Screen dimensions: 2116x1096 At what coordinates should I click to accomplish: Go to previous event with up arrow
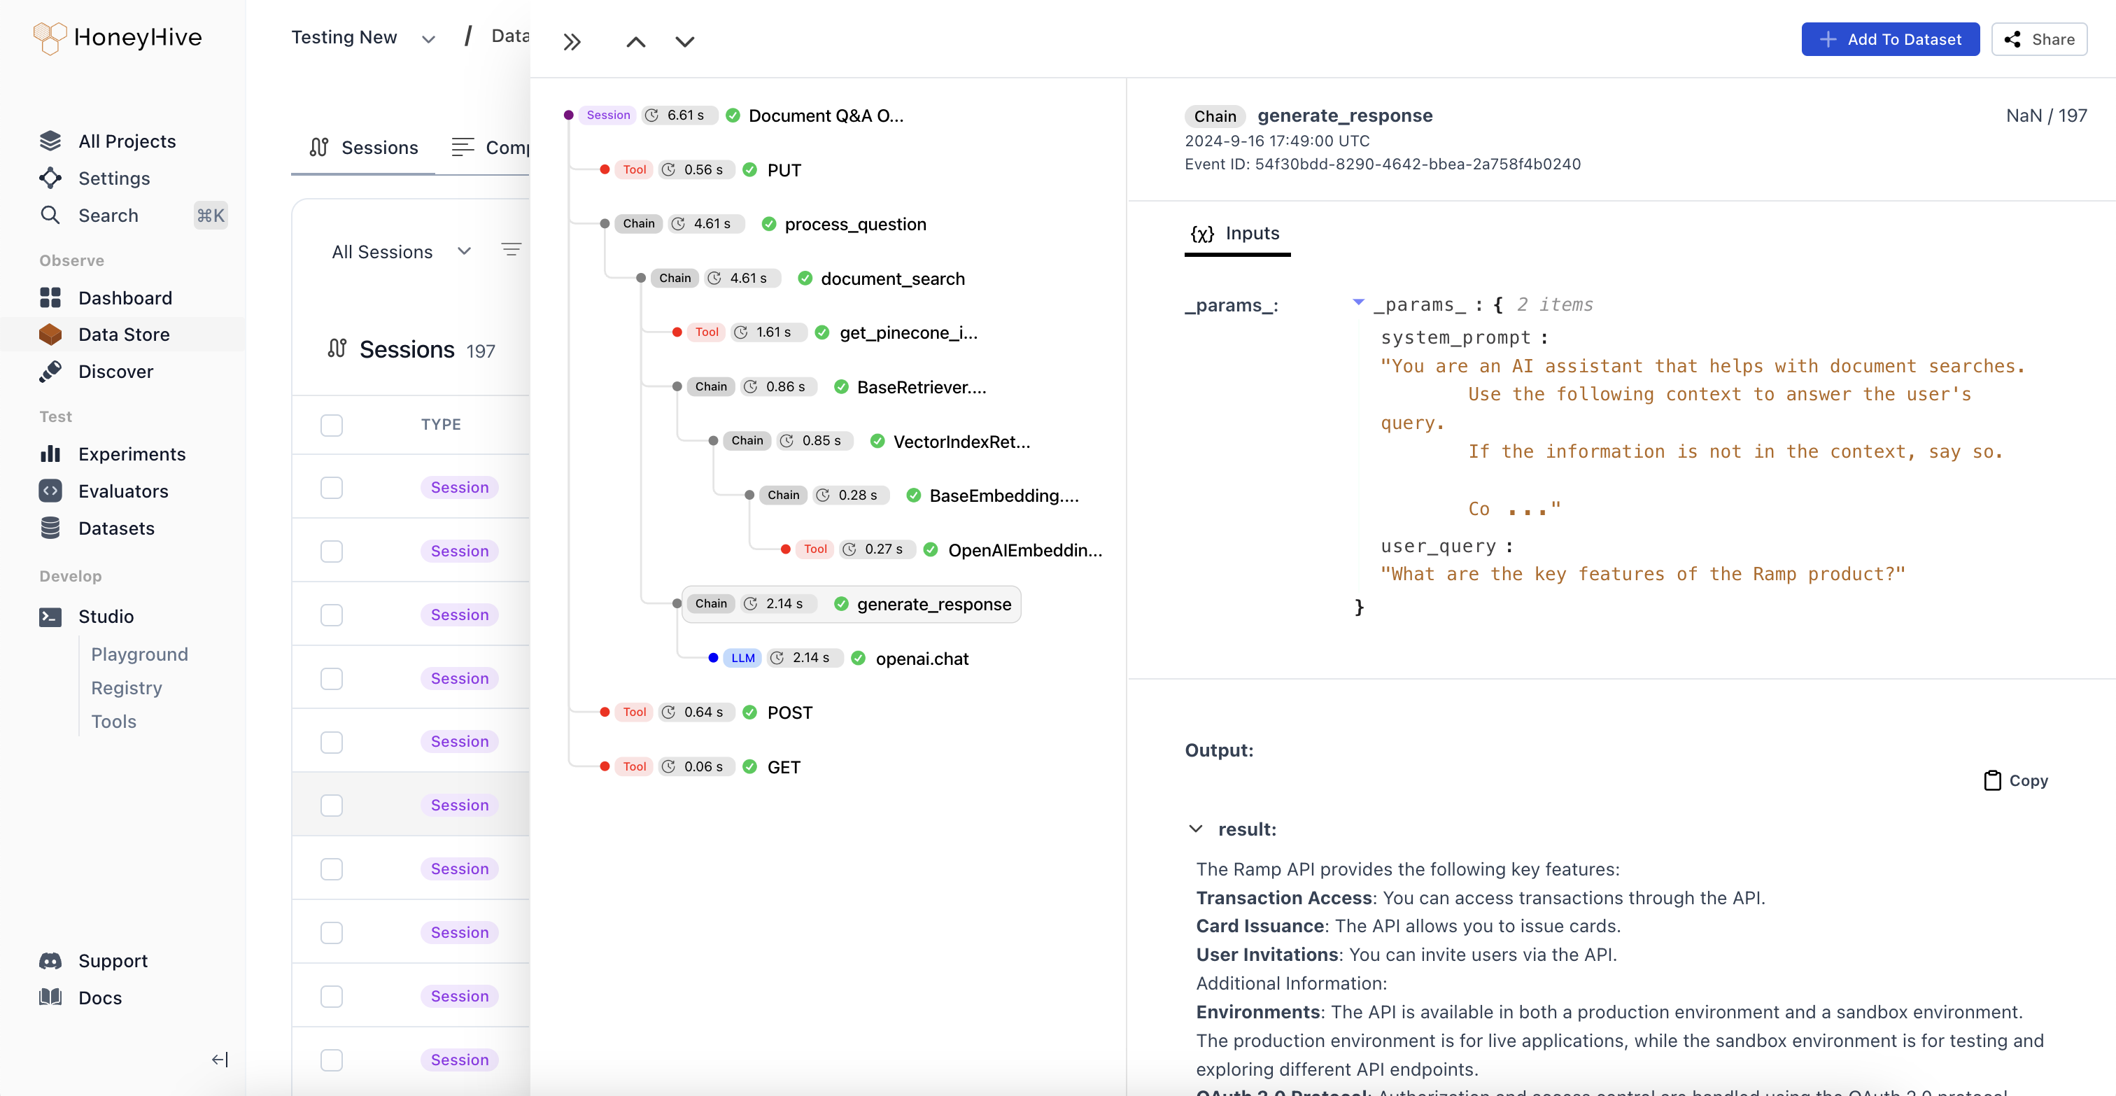(x=636, y=42)
